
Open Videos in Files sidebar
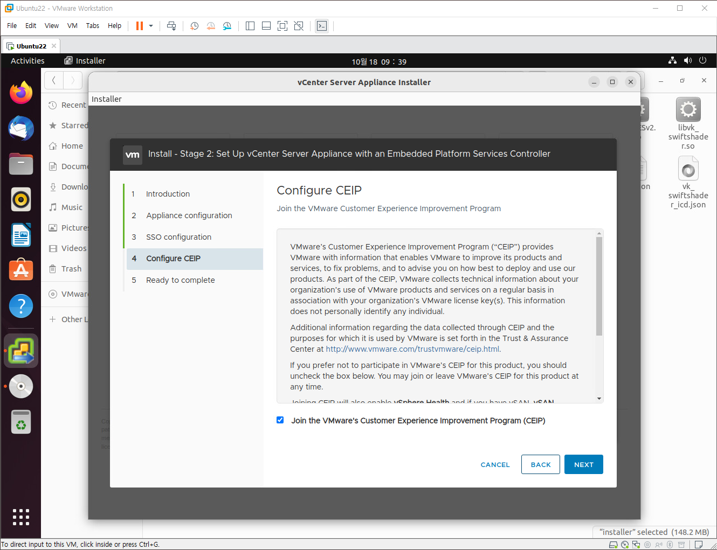67,248
